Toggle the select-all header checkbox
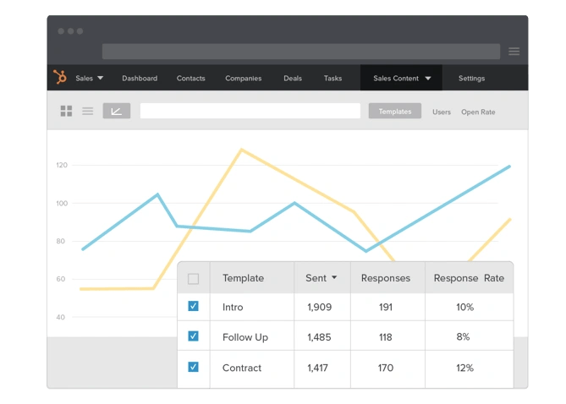Viewport: 566px width, 404px height. 193,278
